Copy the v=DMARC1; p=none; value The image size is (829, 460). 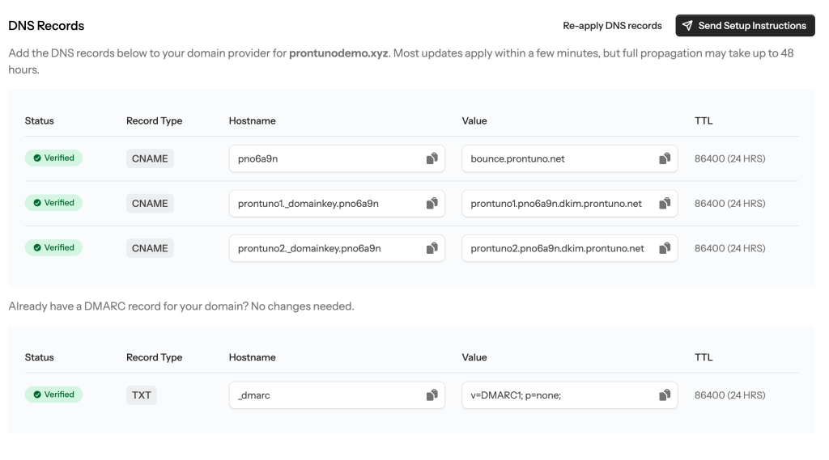coord(665,395)
